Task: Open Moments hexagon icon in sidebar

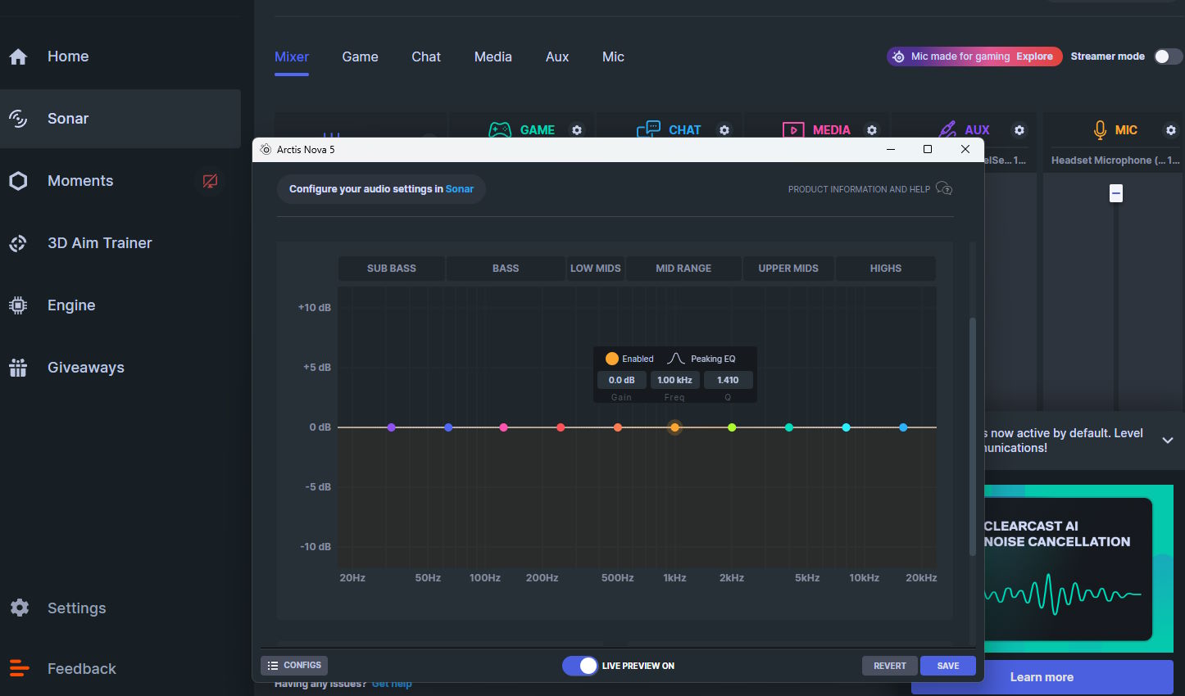Action: pyautogui.click(x=18, y=181)
